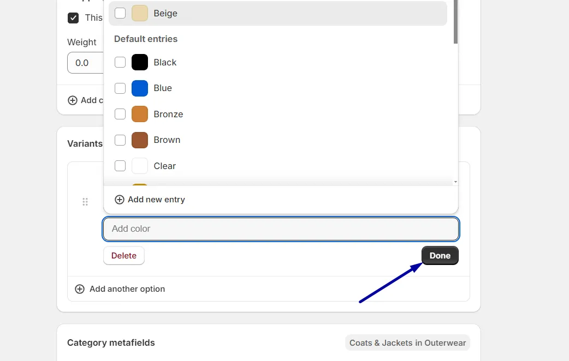Confirm with the Done button

(440, 256)
